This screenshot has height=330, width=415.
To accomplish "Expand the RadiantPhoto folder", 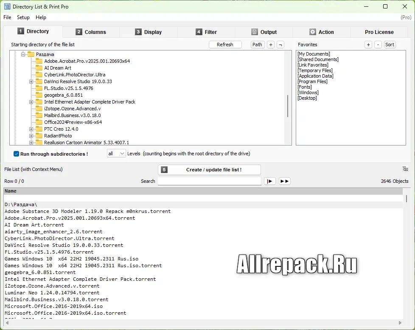I will (31, 136).
